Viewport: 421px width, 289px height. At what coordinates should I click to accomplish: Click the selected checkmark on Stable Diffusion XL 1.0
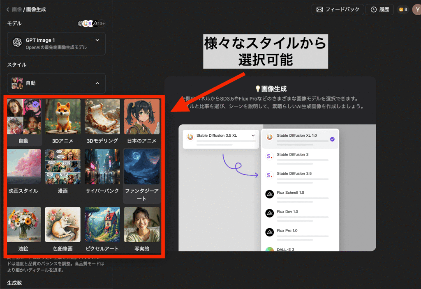click(332, 139)
